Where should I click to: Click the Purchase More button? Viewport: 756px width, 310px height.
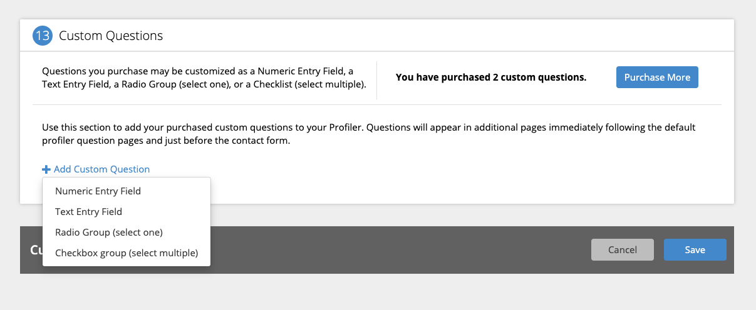coord(657,77)
